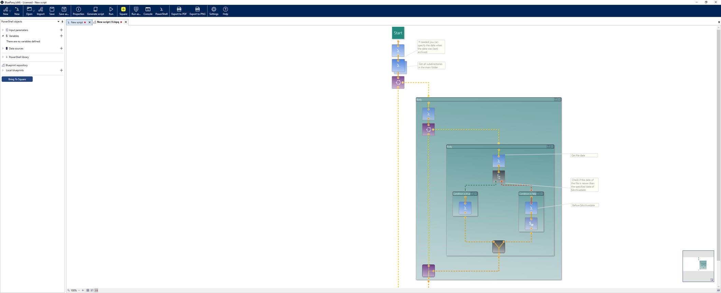Viewport: 721px width, 293px height.
Task: Run the current script
Action: point(111,11)
